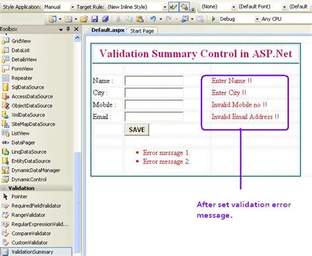
Task: Open the Debug configuration dropdown
Action: pos(257,19)
